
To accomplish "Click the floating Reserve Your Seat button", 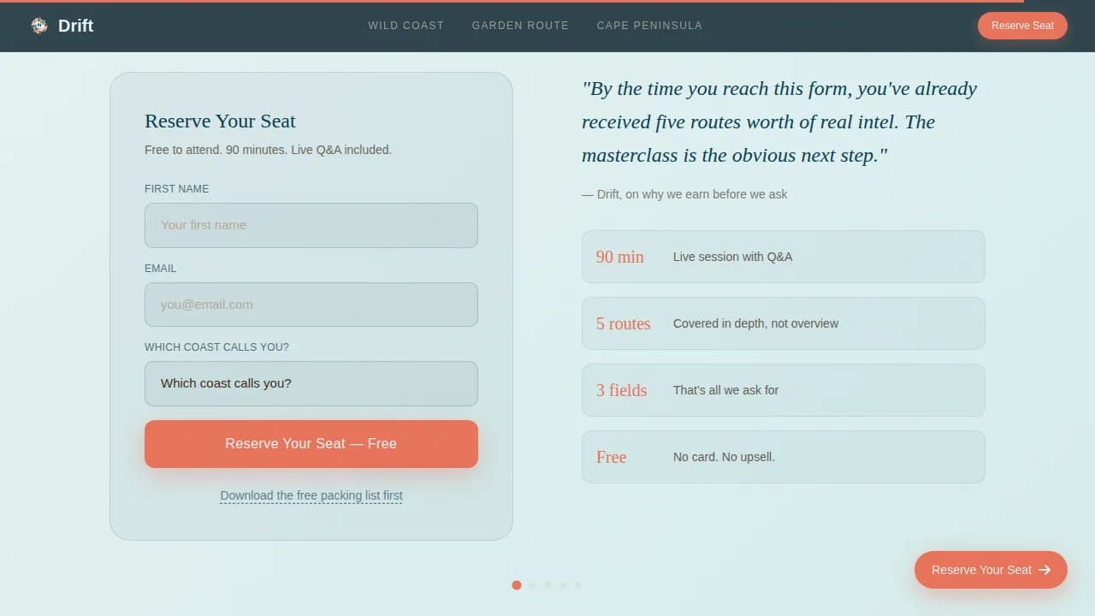I will pyautogui.click(x=991, y=570).
